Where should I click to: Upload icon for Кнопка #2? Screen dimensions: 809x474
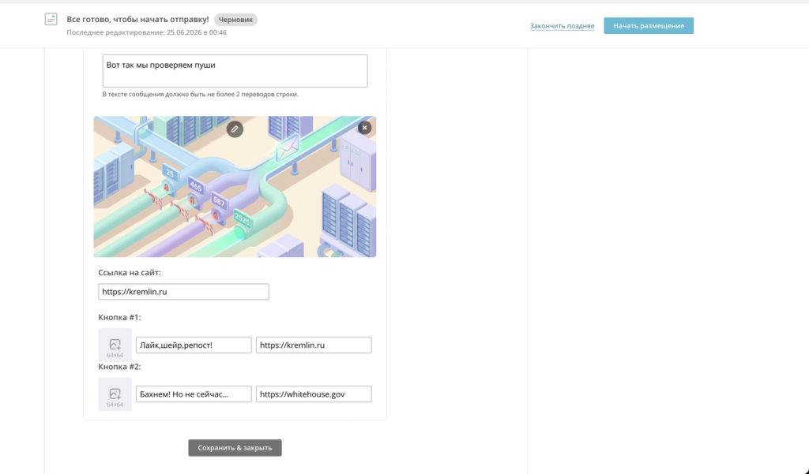point(115,394)
